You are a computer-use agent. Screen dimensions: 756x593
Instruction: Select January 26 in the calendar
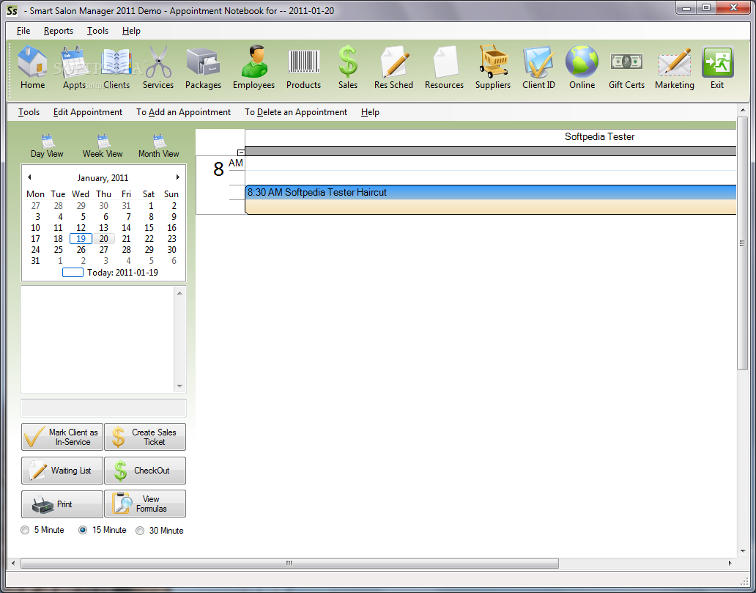[81, 250]
